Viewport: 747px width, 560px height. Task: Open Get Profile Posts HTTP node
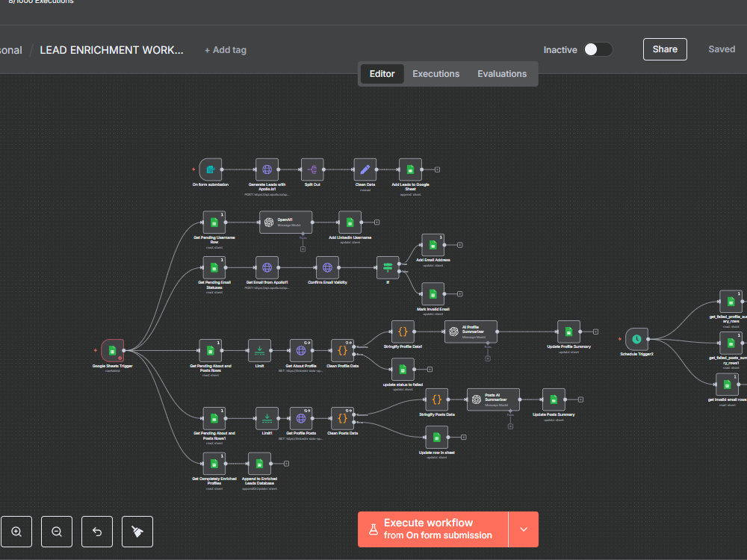[301, 419]
